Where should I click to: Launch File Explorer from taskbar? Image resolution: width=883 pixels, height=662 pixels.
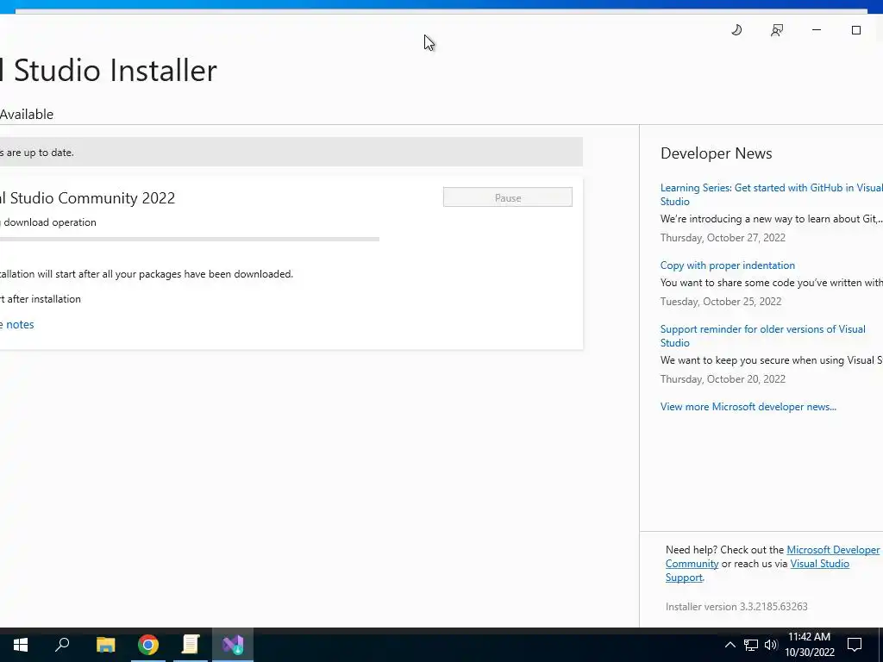105,645
